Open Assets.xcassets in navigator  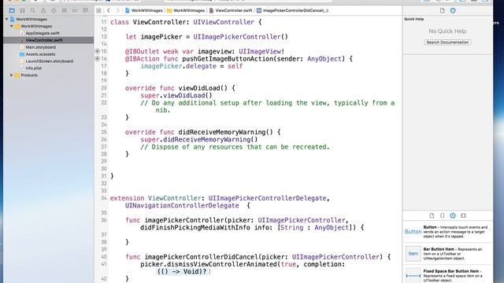coord(40,54)
